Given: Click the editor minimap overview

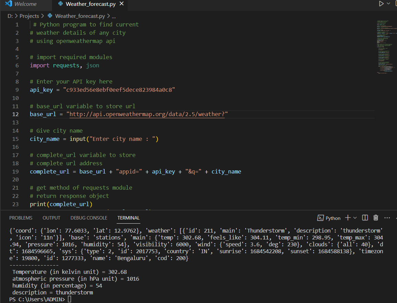Looking at the screenshot, I should pyautogui.click(x=386, y=47).
